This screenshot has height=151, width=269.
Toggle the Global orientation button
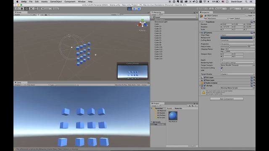tap(55, 8)
